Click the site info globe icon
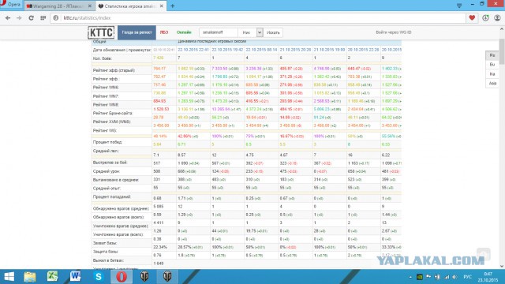The image size is (505, 284). point(56,18)
